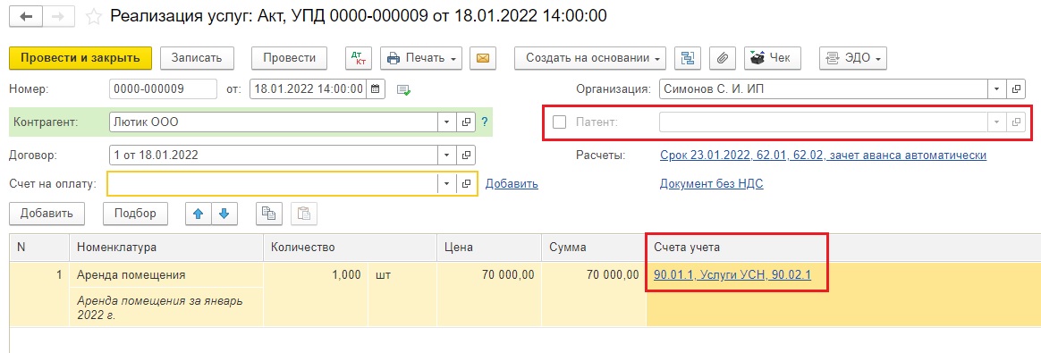Click the date field 18.01.2022 14:00:00
Screen dimensions: 1041x353
308,88
